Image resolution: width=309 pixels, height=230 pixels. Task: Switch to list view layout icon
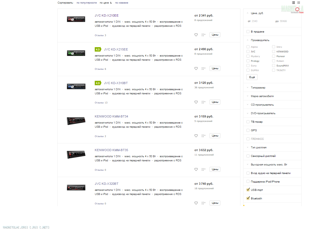coord(293,2)
